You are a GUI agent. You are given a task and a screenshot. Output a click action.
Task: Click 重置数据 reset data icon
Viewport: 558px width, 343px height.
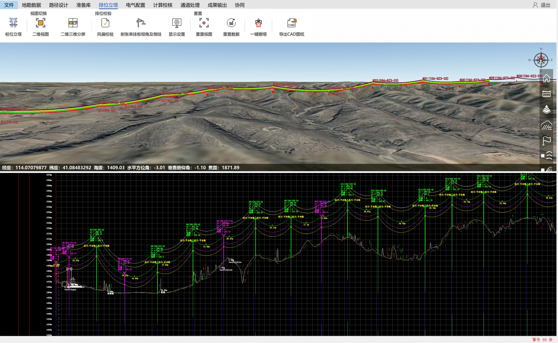pos(231,23)
